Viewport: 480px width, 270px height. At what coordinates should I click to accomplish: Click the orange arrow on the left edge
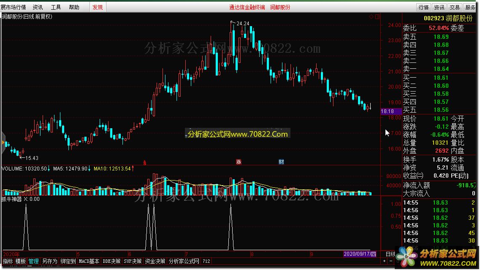tap(3, 143)
